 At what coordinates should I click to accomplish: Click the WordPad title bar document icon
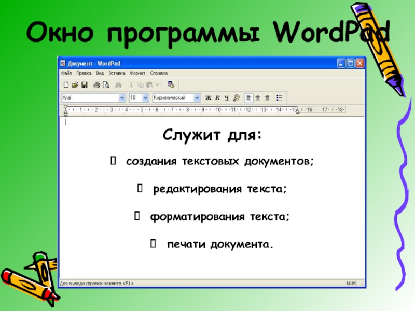point(63,63)
